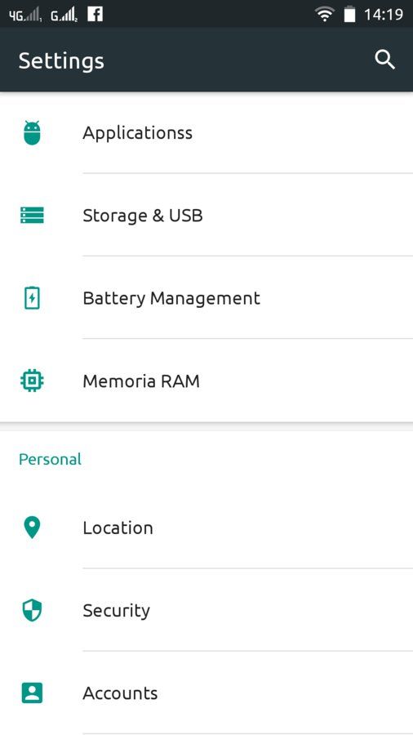Tap the status bar battery icon
413x735 pixels.
click(350, 14)
